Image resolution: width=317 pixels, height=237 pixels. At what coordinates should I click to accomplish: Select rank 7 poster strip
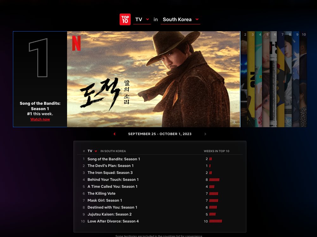pos(281,79)
